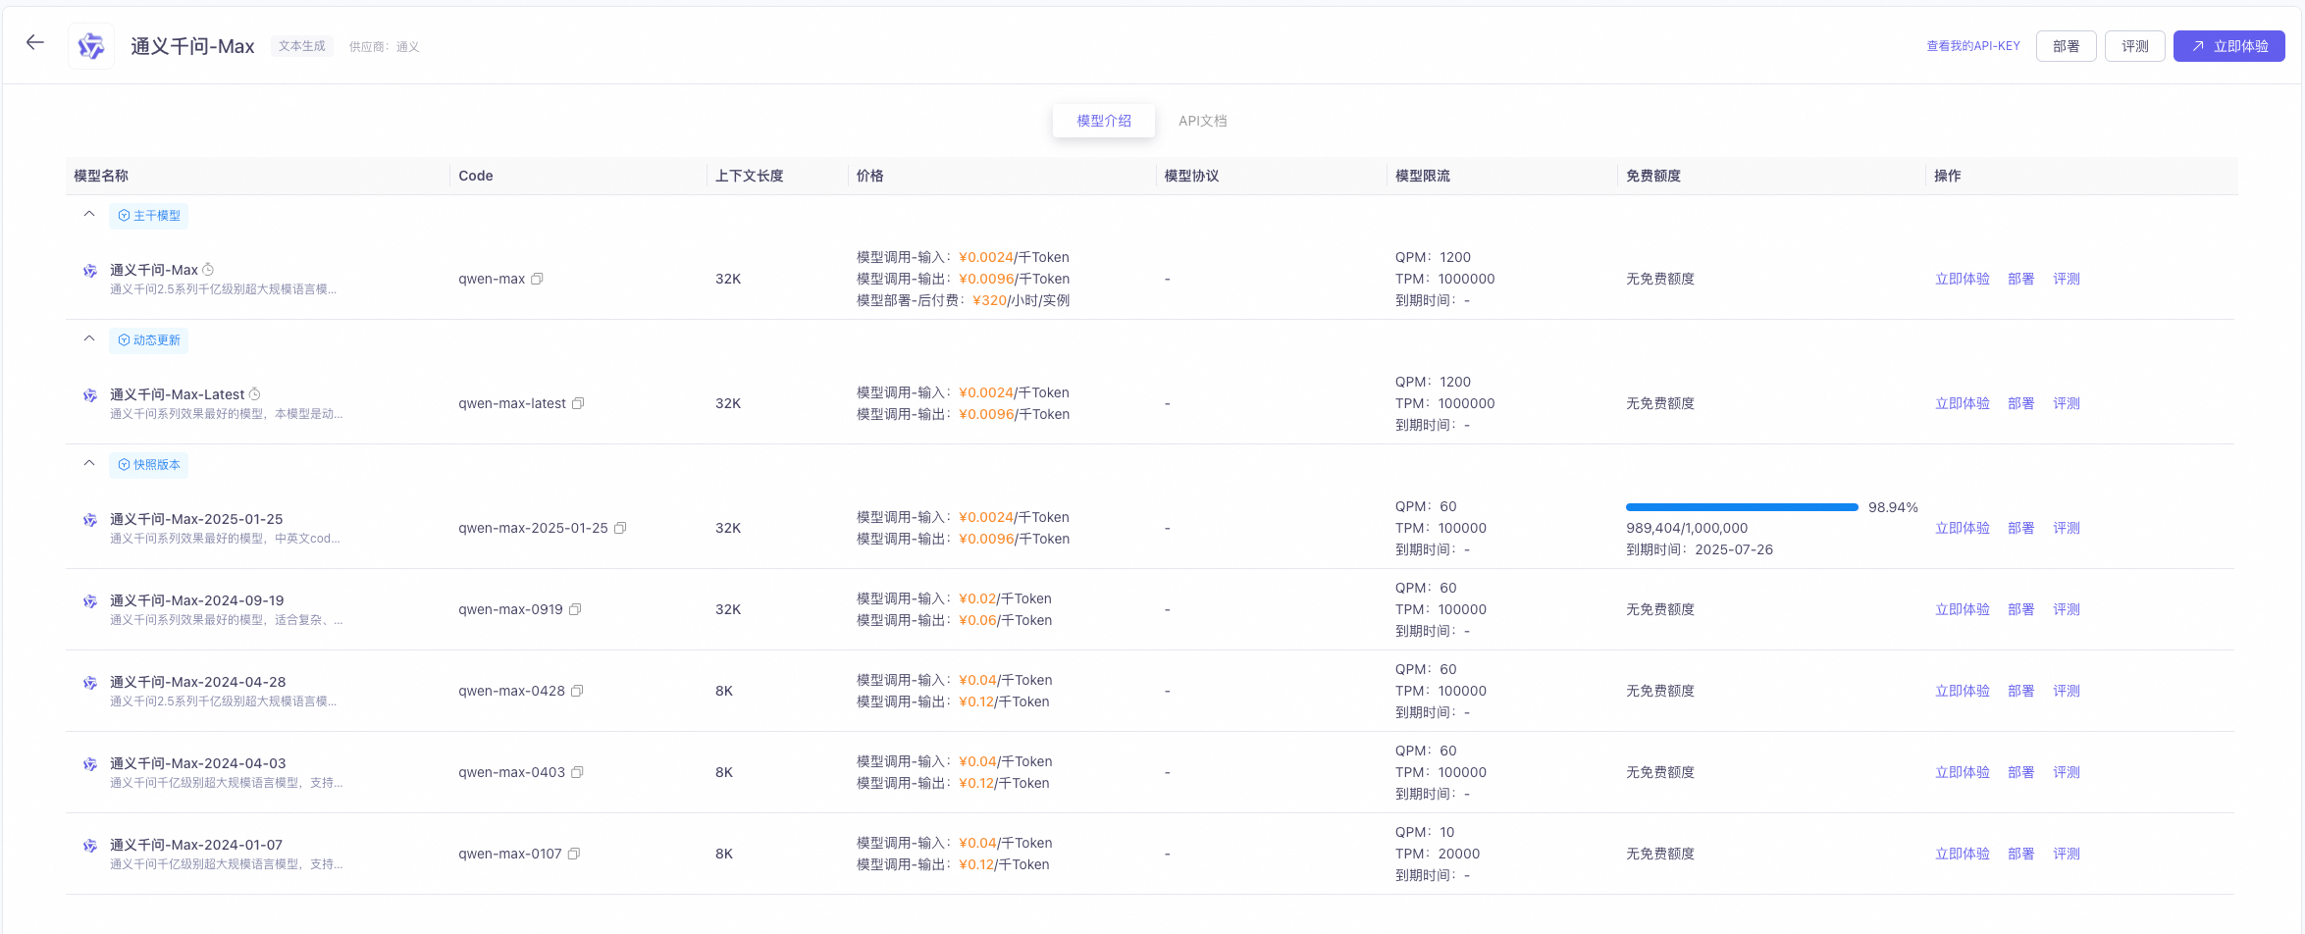Open 查看我的API-KEY link

1973,46
